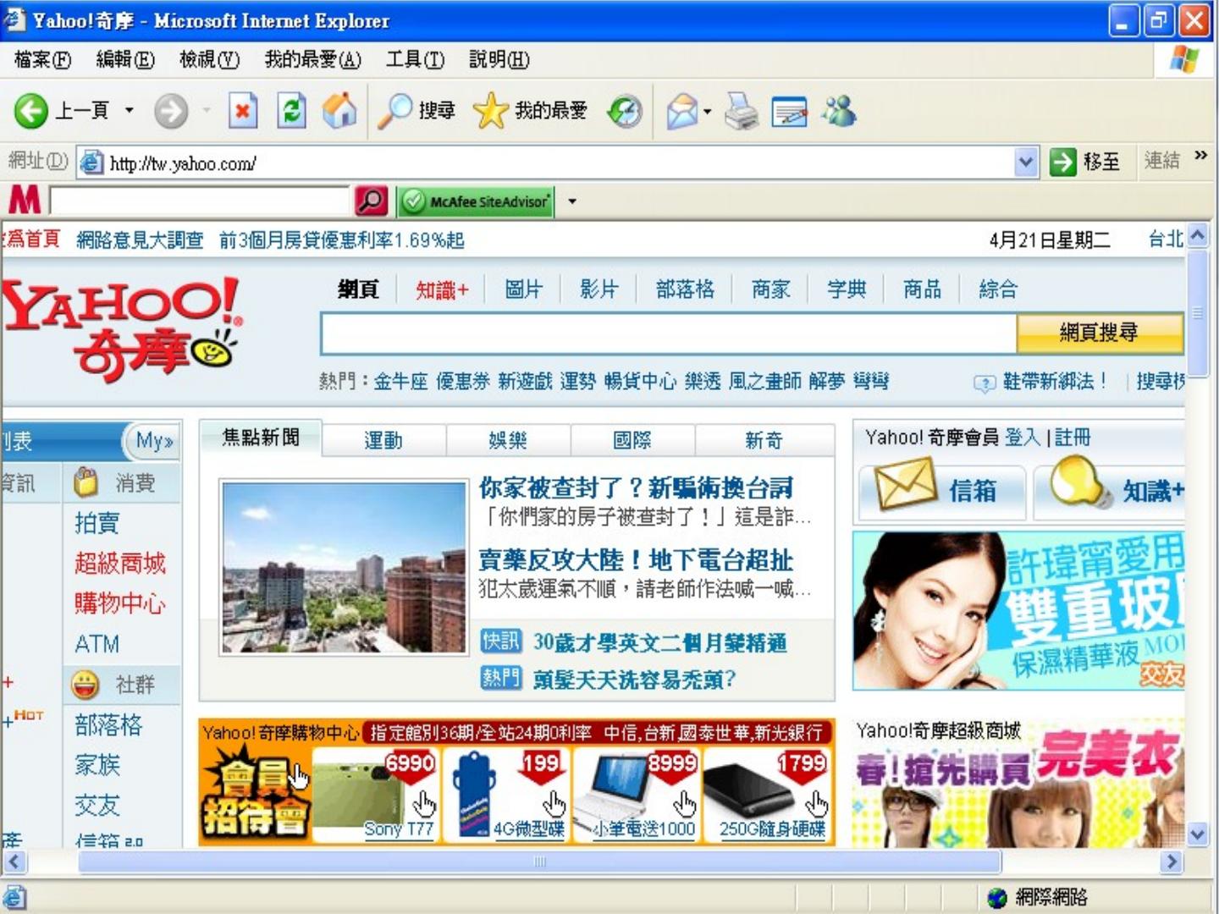1219x914 pixels.
Task: Toggle the McAfee SiteAdvisor button
Action: pyautogui.click(x=477, y=201)
